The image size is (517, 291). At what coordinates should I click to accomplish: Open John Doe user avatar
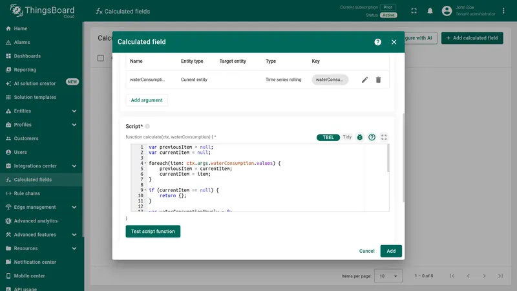click(447, 11)
